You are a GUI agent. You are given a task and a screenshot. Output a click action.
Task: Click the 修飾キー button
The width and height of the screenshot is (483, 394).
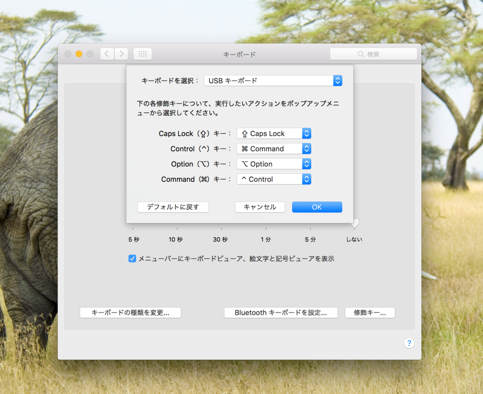pyautogui.click(x=370, y=312)
